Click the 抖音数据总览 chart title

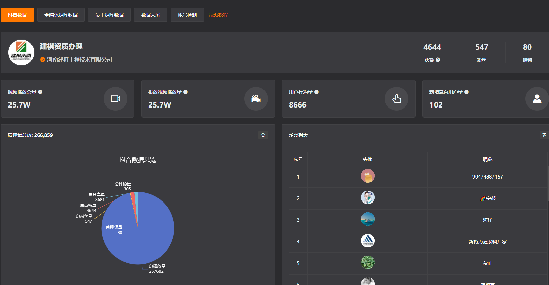point(138,160)
